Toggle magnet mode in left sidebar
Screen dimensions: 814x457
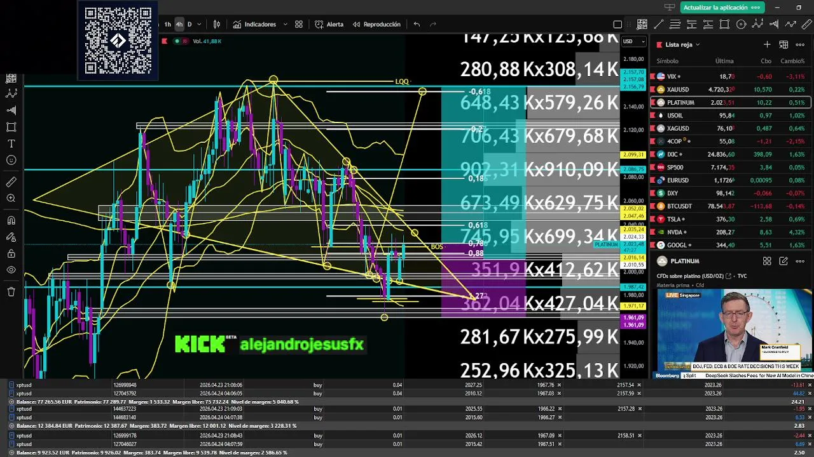11,221
